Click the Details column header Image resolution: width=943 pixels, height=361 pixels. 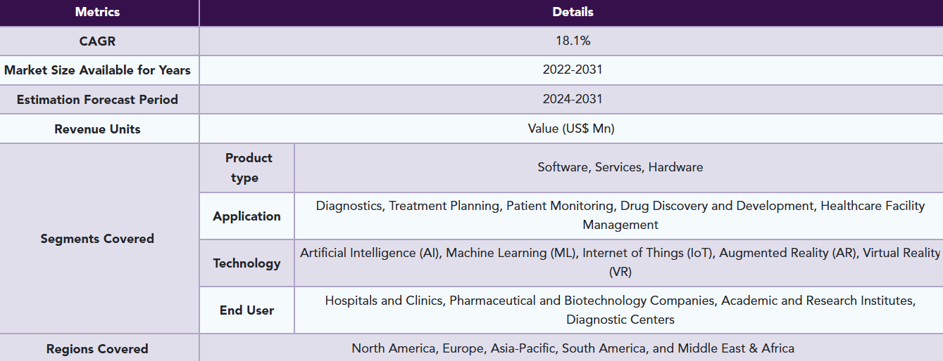573,12
